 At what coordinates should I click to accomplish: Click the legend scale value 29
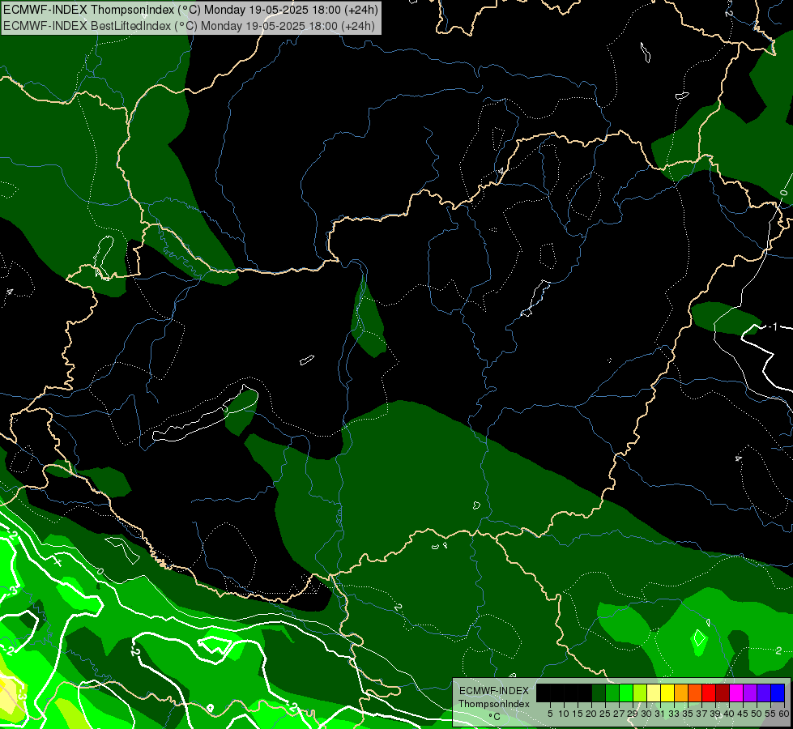point(633,714)
